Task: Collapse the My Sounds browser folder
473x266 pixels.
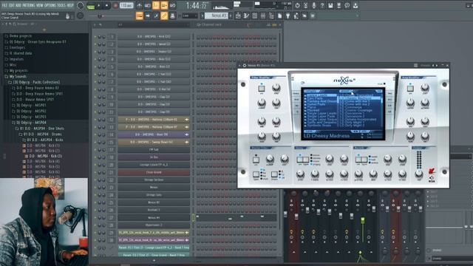Action: [18, 76]
